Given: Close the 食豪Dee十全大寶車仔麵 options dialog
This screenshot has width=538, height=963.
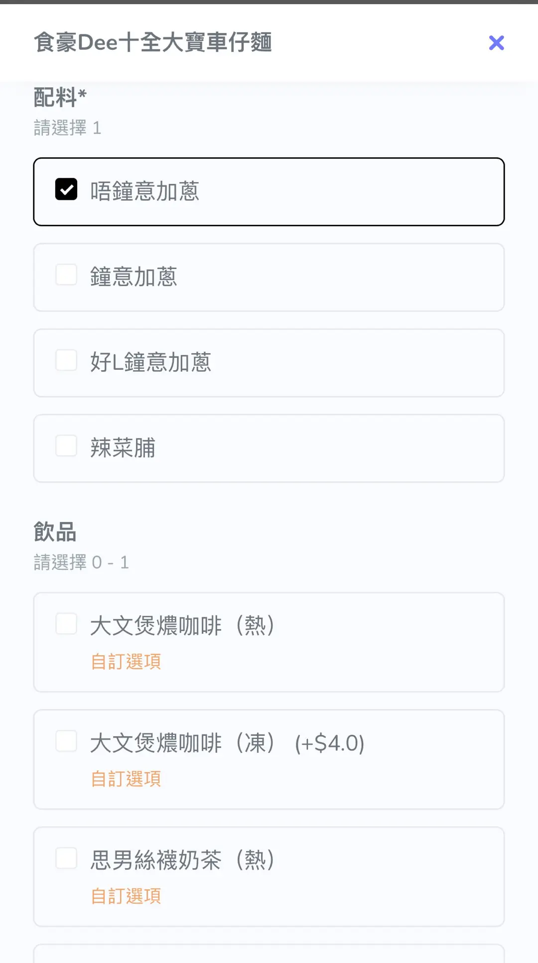Looking at the screenshot, I should 496,43.
